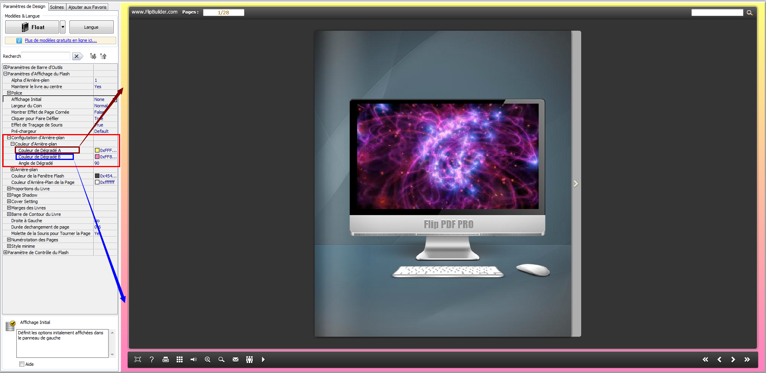Click the social share people icon
The image size is (766, 373).
(x=249, y=359)
